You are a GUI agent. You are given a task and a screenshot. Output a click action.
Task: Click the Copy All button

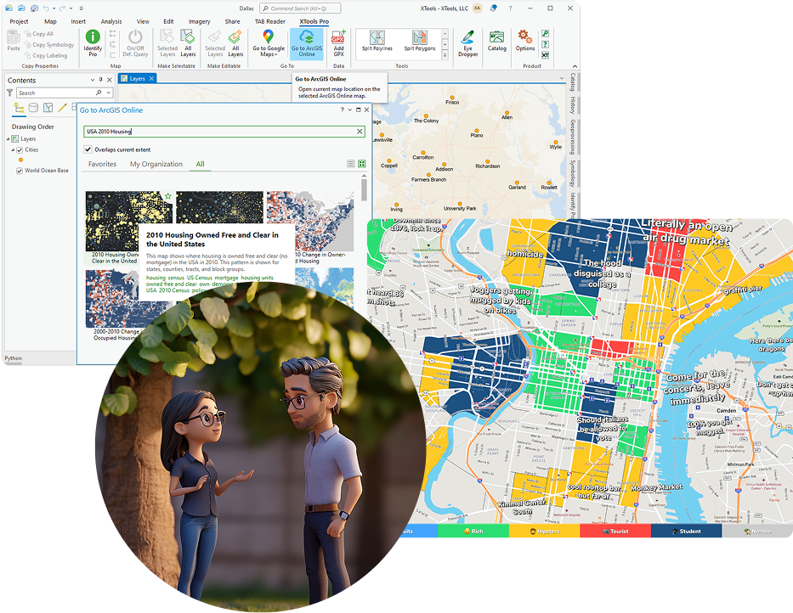tap(39, 34)
